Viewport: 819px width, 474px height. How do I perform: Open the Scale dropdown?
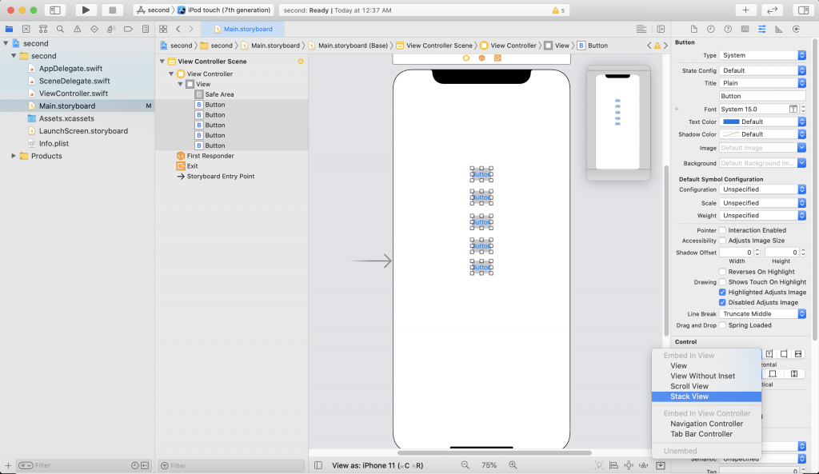coord(762,203)
